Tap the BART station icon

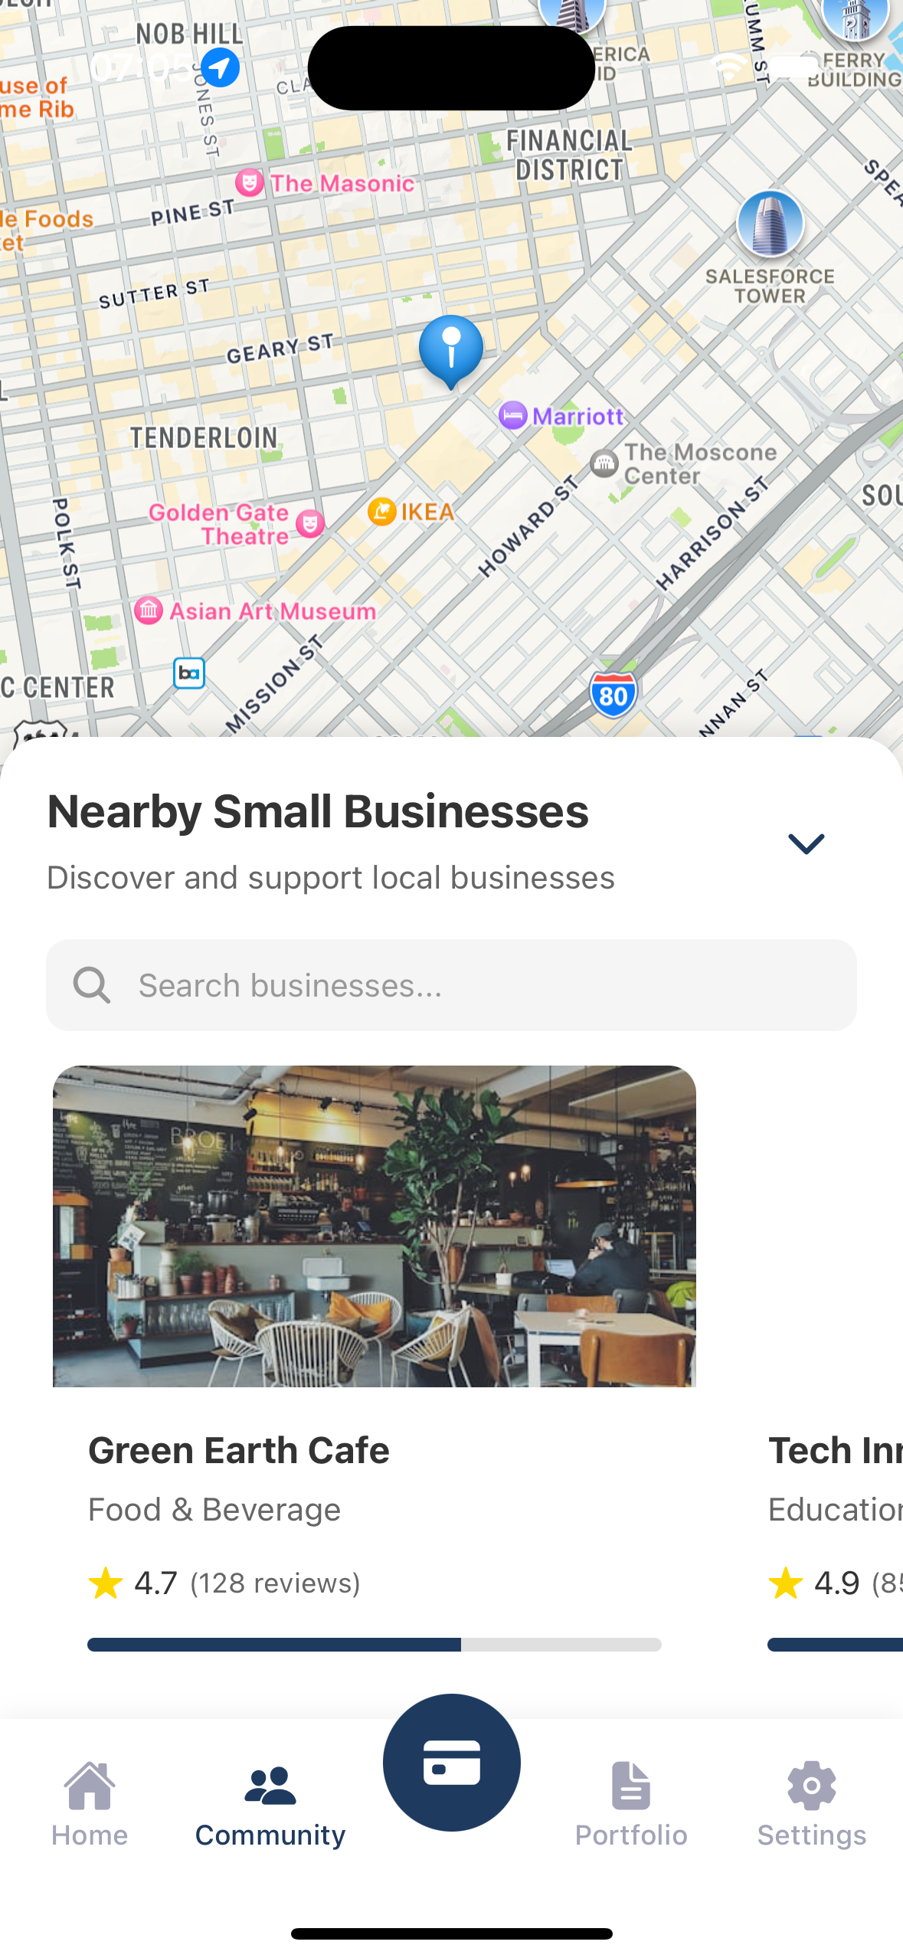click(x=189, y=673)
